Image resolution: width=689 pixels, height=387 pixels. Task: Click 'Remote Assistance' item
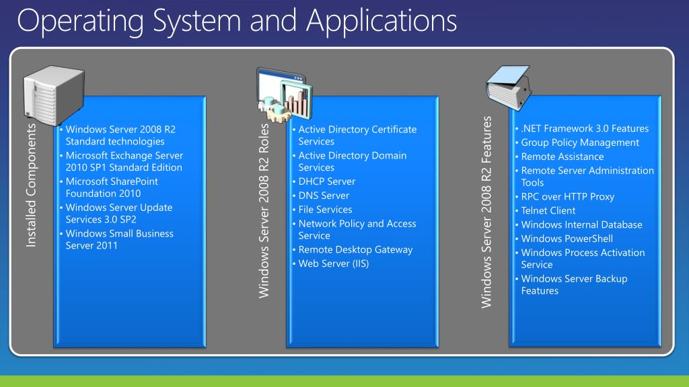pos(563,157)
